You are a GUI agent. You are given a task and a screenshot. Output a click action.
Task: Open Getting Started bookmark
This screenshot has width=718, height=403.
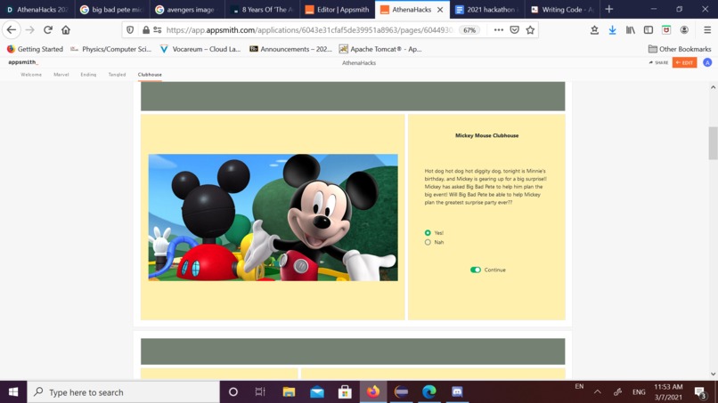35,49
